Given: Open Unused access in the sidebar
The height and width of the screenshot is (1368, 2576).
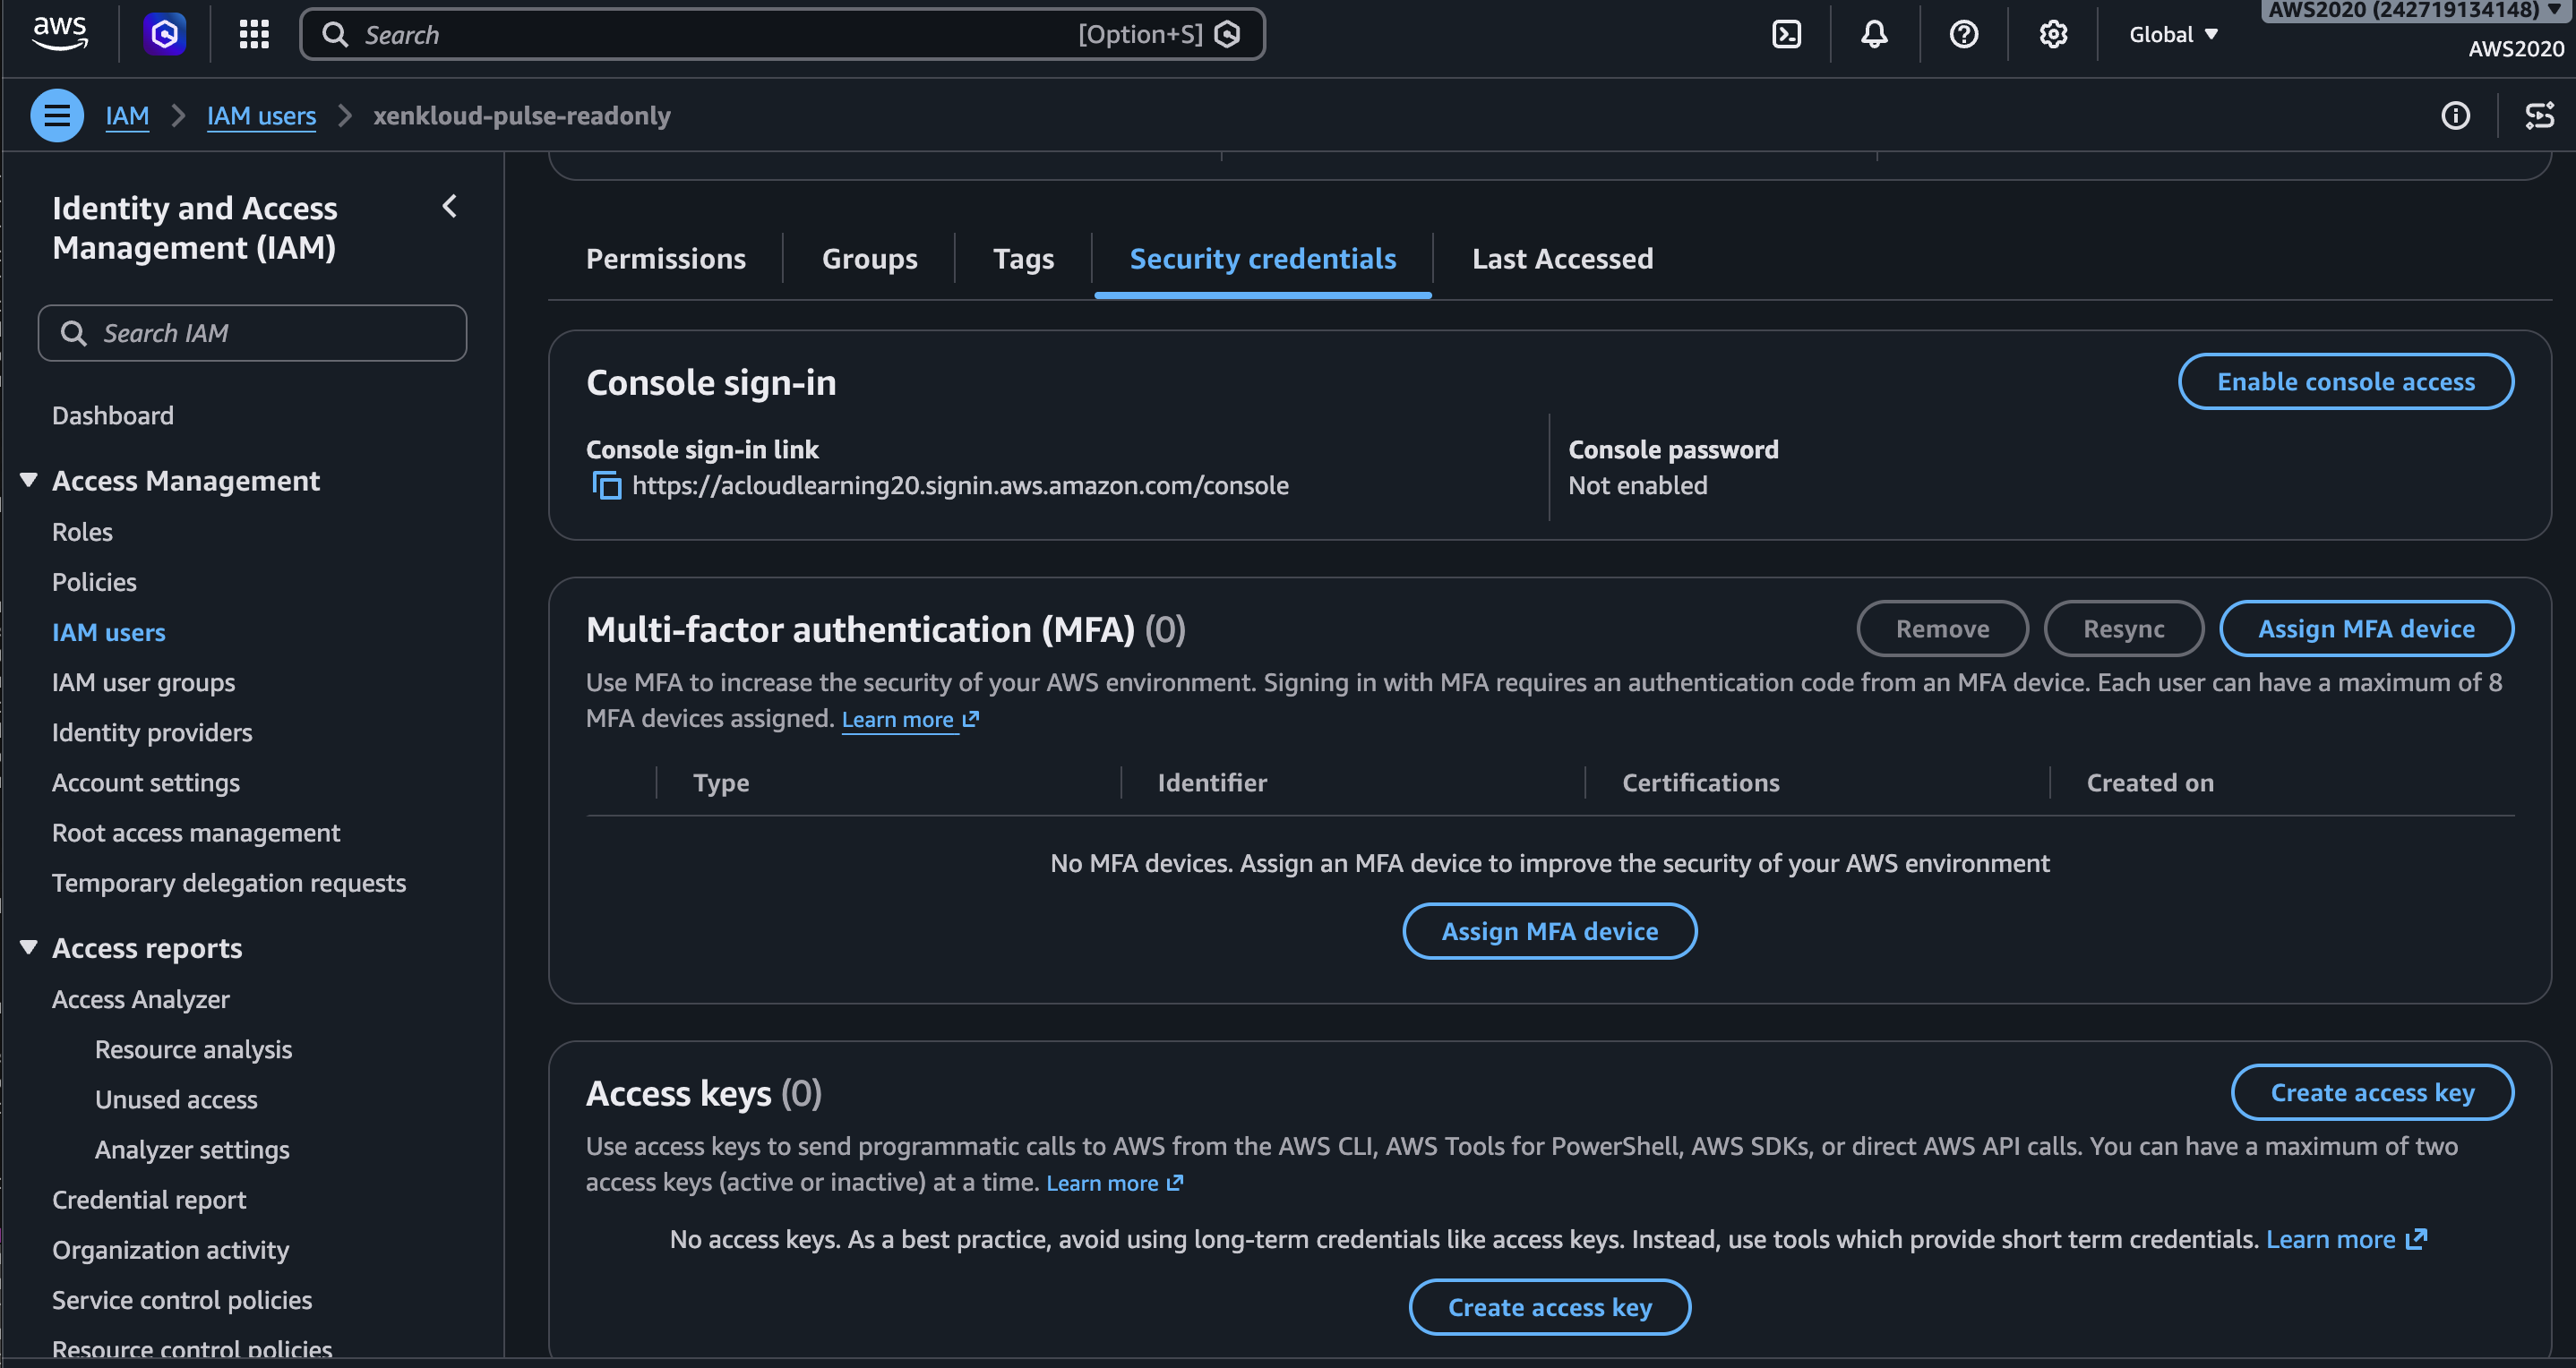Looking at the screenshot, I should click(176, 1099).
